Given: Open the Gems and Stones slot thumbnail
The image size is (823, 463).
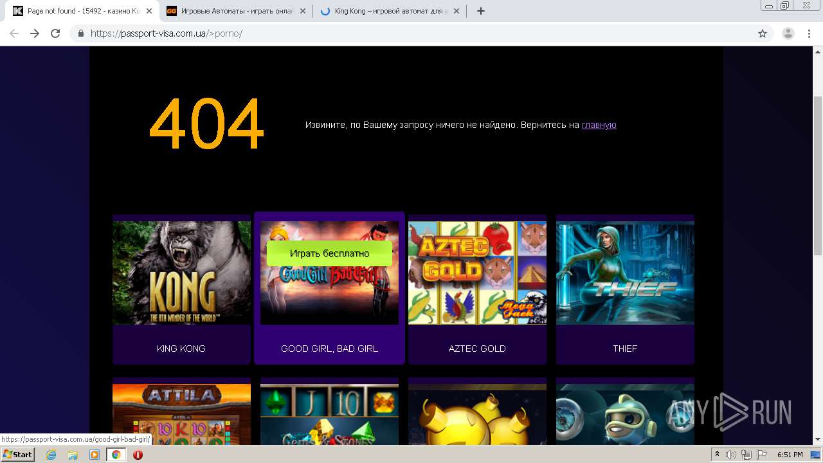Looking at the screenshot, I should click(x=329, y=414).
